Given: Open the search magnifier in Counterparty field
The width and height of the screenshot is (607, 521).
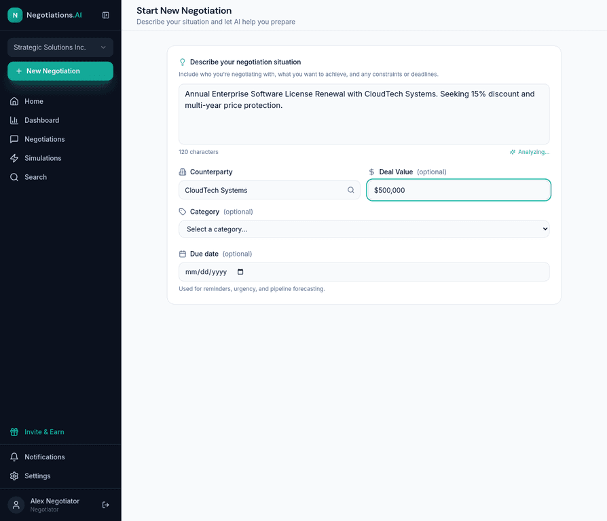Looking at the screenshot, I should [x=351, y=190].
